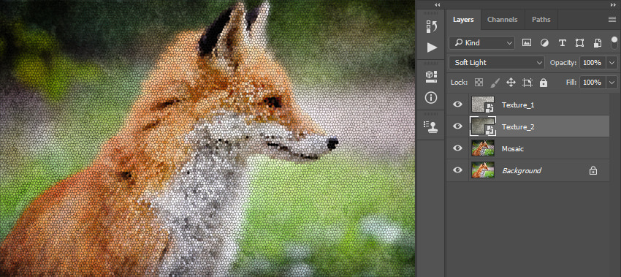Select the Background layer thumbnail
This screenshot has width=621, height=277.
(x=483, y=170)
